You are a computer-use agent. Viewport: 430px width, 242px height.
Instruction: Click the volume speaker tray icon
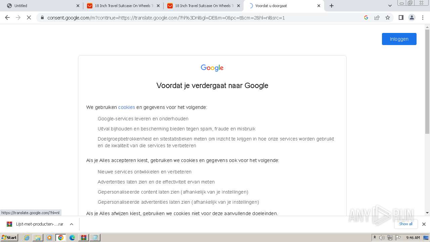pos(382,238)
